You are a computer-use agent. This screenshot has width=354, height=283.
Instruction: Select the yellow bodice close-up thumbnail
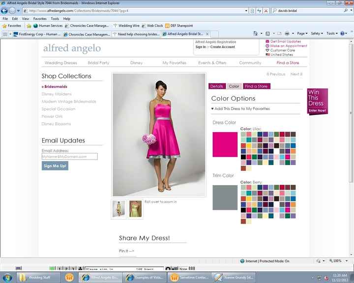136,209
